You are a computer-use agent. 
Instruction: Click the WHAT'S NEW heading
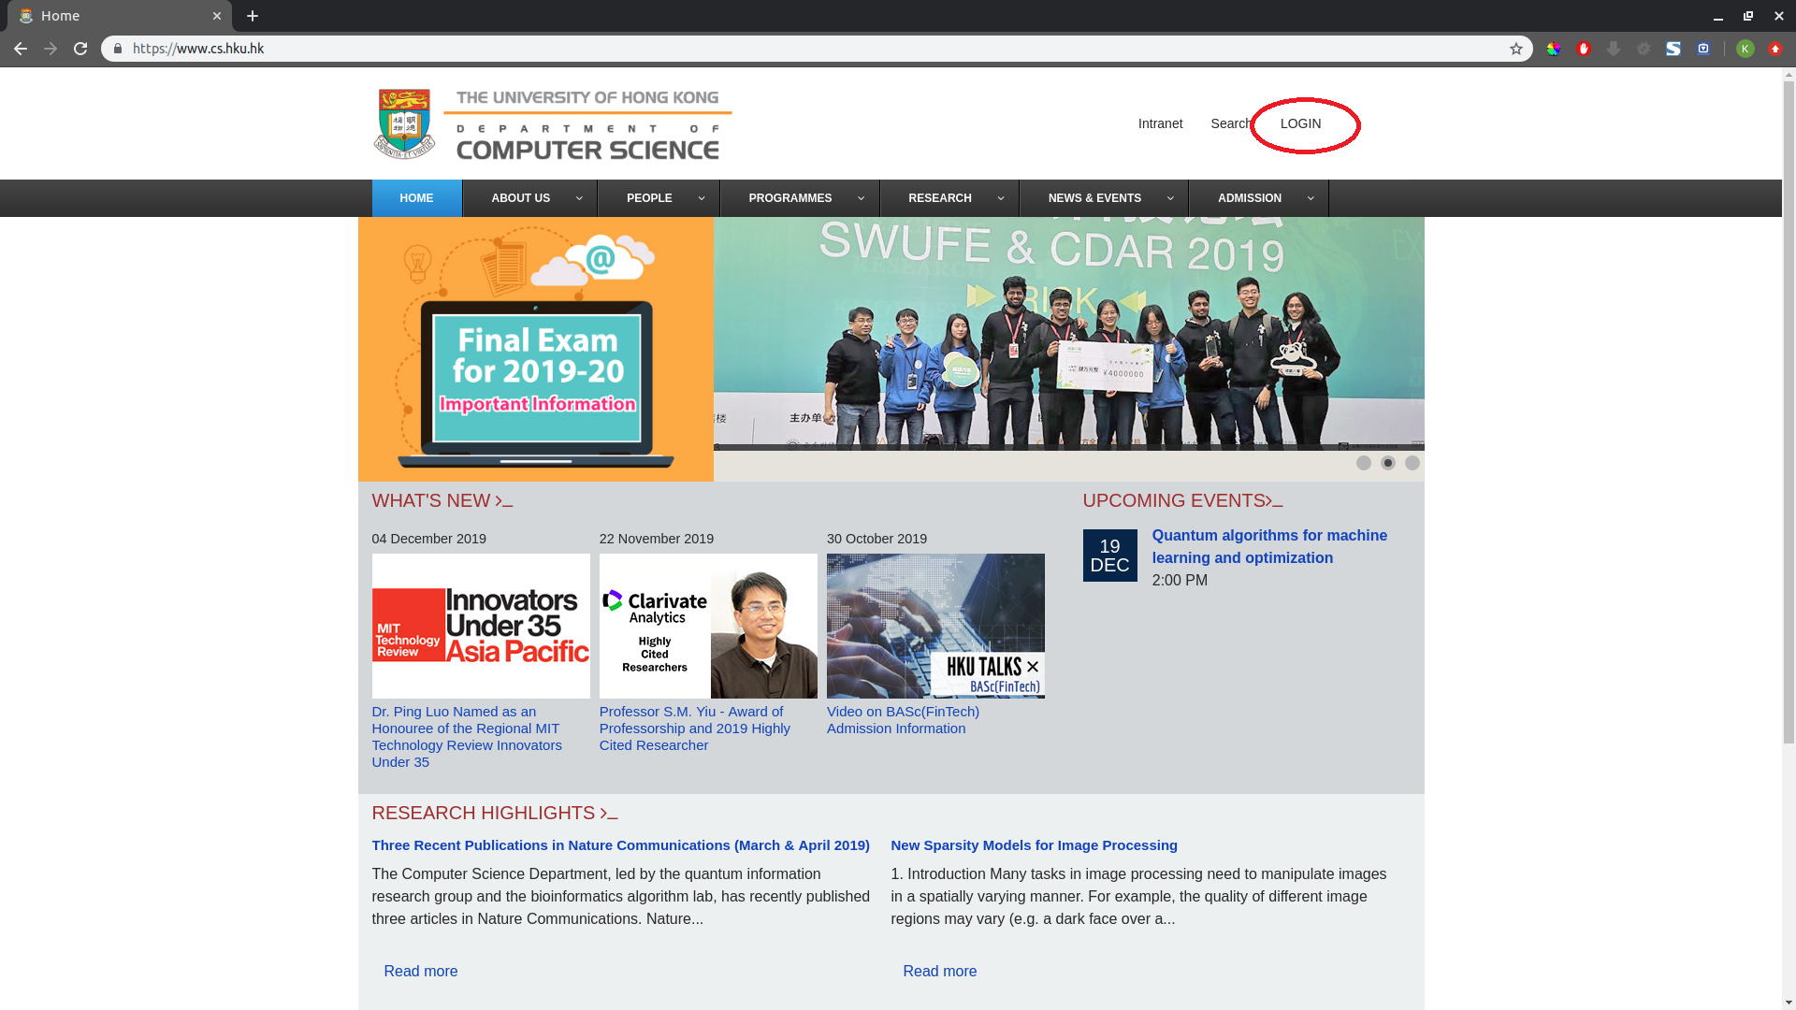coord(442,501)
